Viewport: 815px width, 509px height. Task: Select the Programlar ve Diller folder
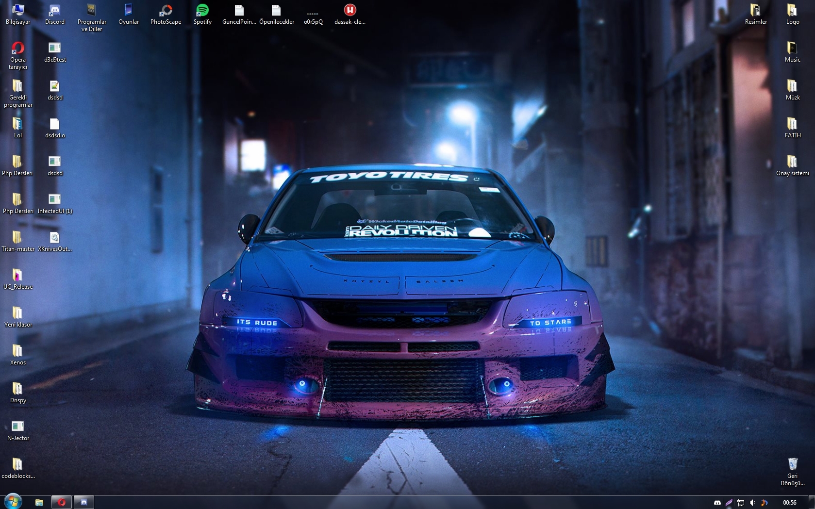92,17
